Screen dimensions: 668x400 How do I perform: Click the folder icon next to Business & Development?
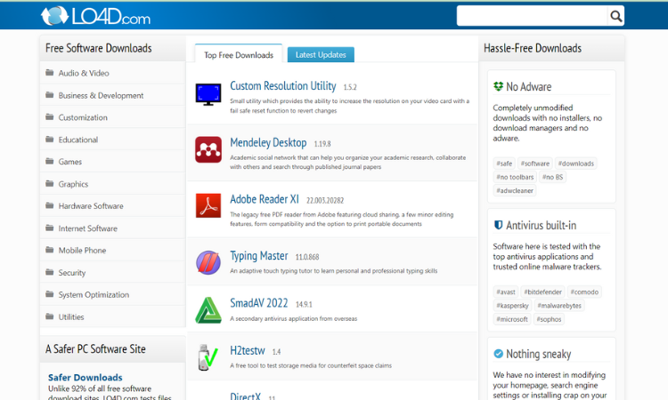(50, 95)
